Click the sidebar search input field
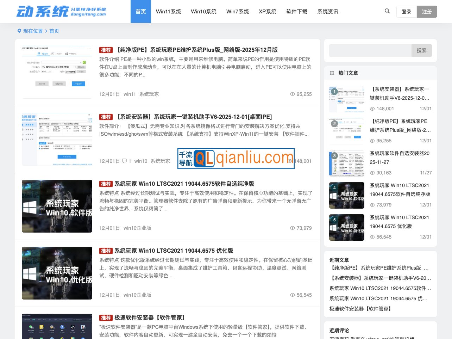The height and width of the screenshot is (339, 452). pos(370,50)
